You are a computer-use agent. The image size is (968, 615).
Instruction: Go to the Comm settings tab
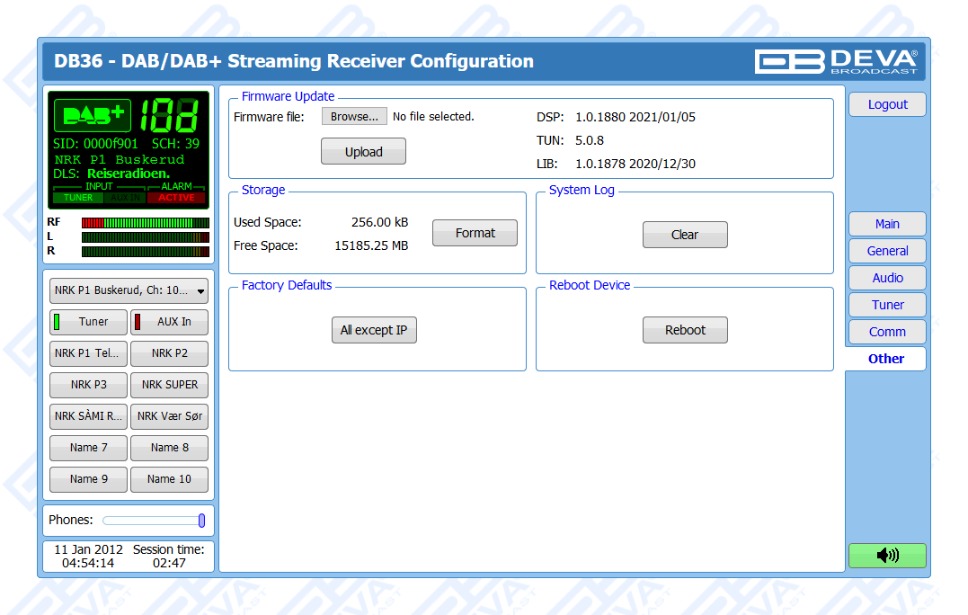pos(886,332)
